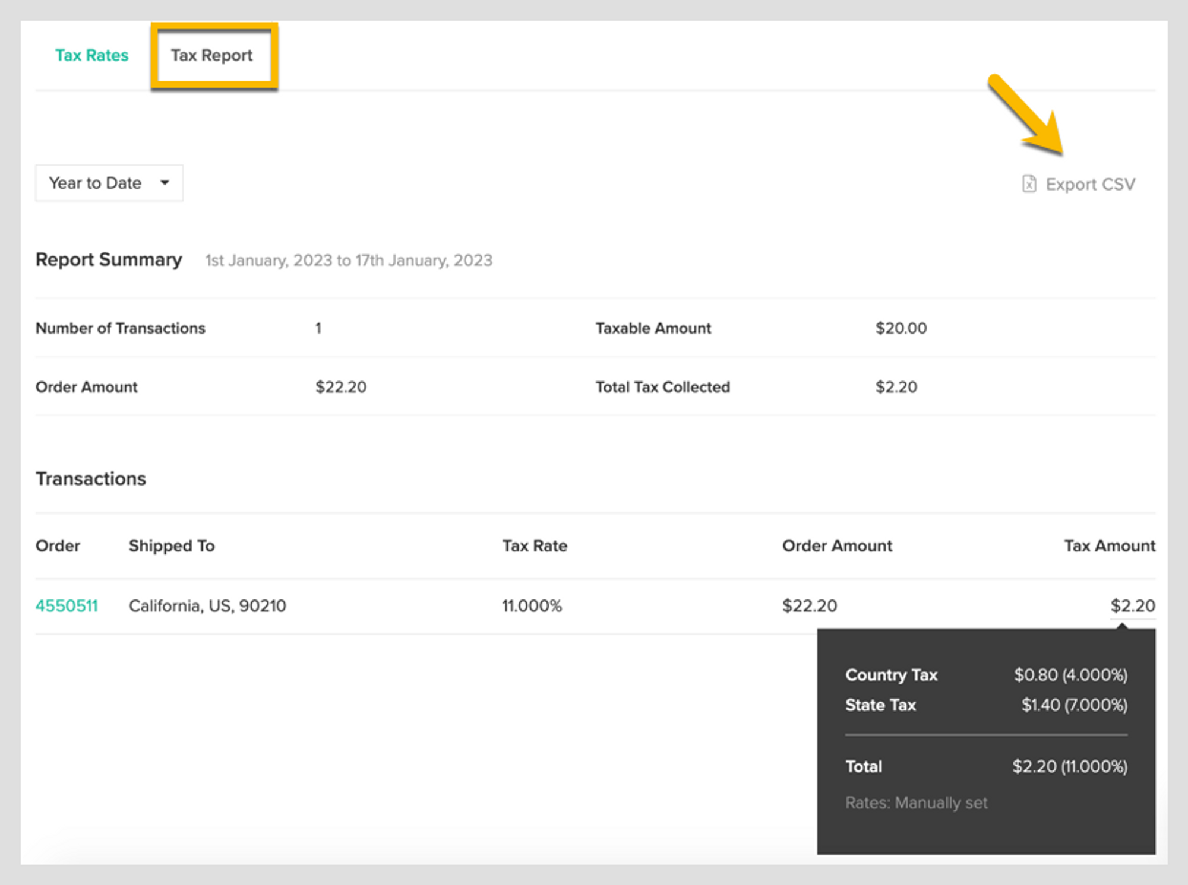Click the Tax Rate column header
Image resolution: width=1188 pixels, height=885 pixels.
click(x=534, y=545)
